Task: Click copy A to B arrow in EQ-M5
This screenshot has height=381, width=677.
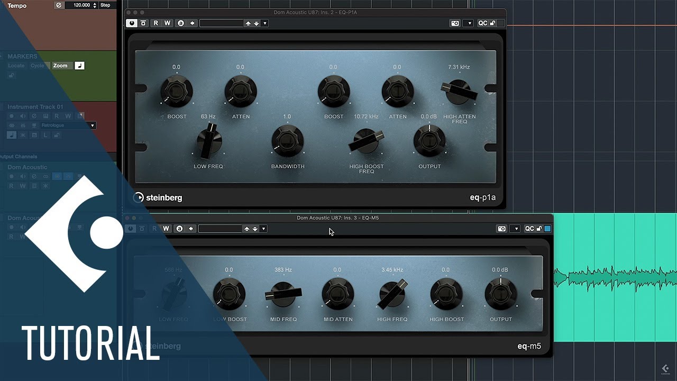Action: point(191,229)
